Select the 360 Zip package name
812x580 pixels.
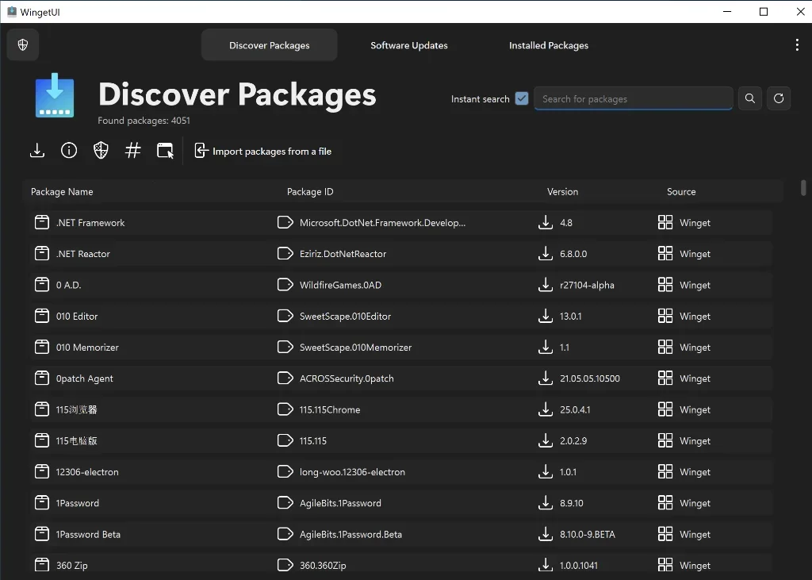pyautogui.click(x=71, y=566)
